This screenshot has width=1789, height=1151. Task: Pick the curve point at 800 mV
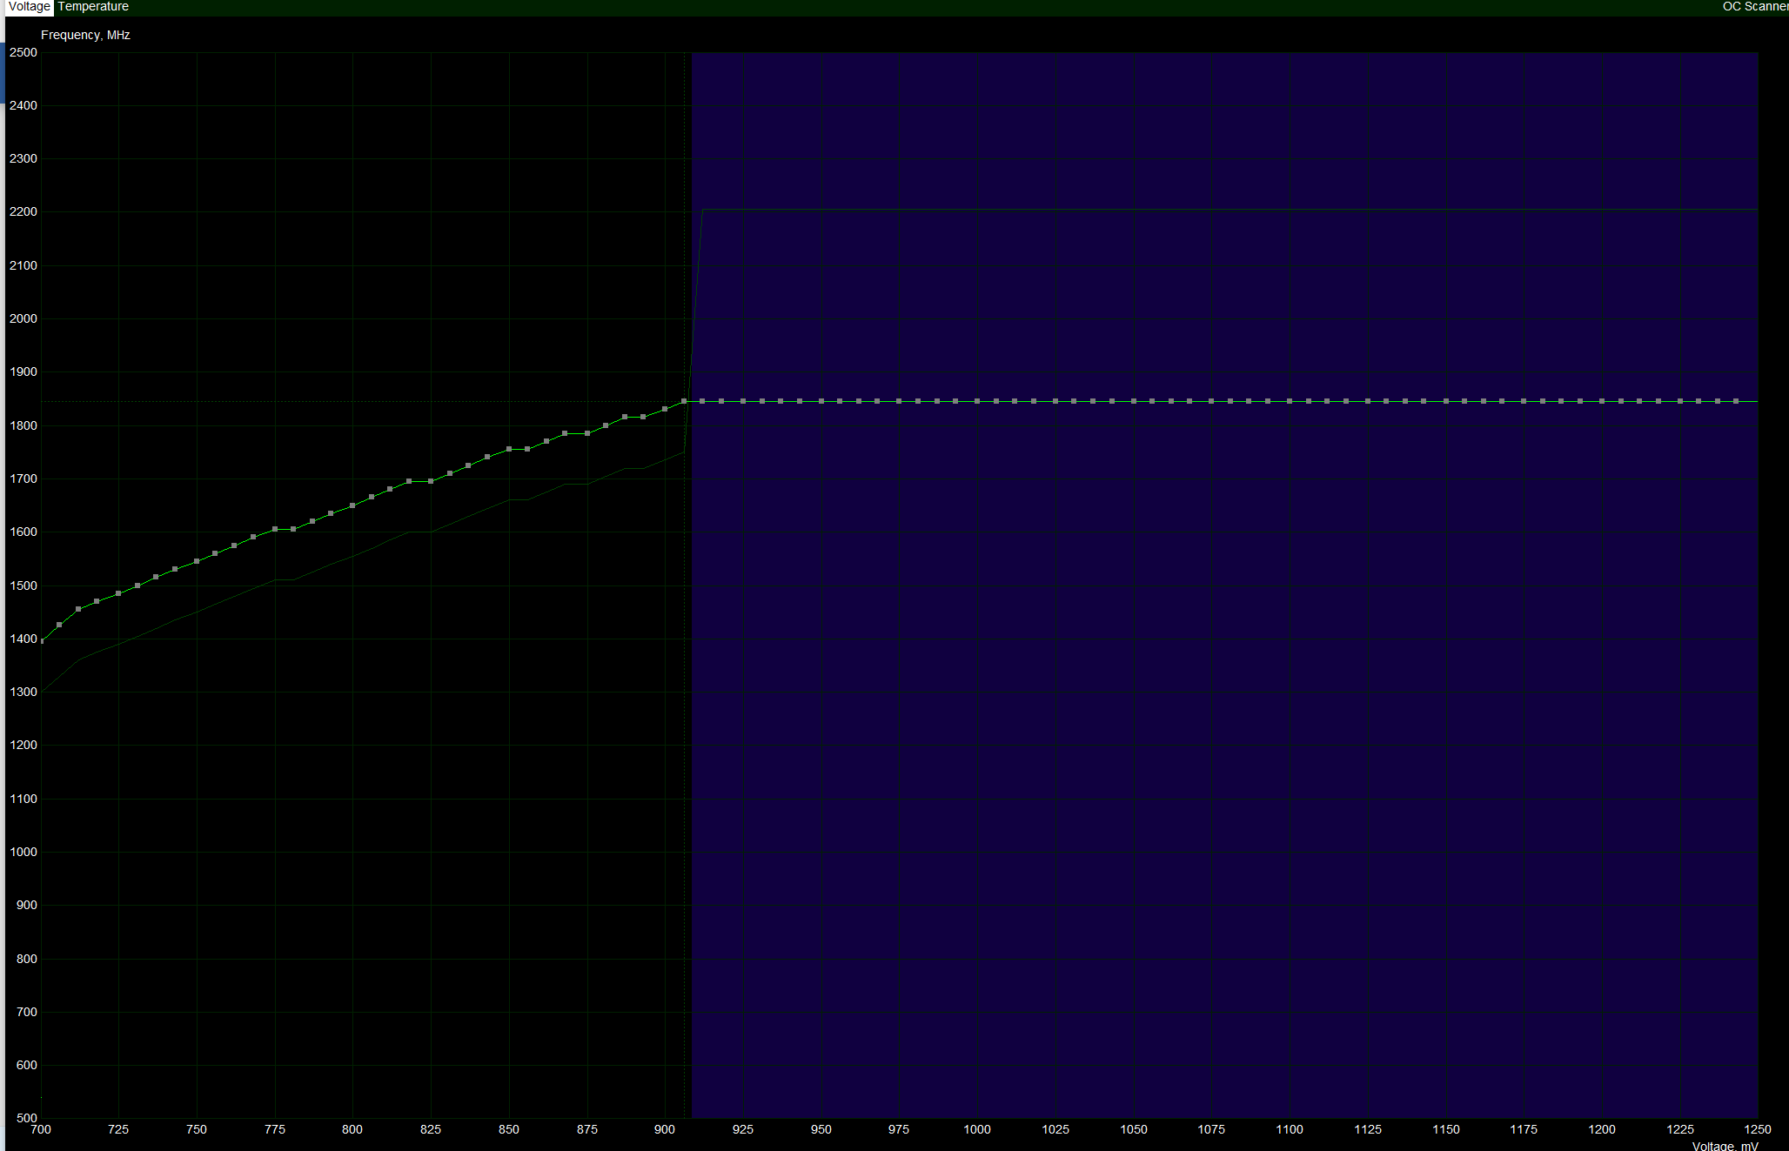point(352,505)
